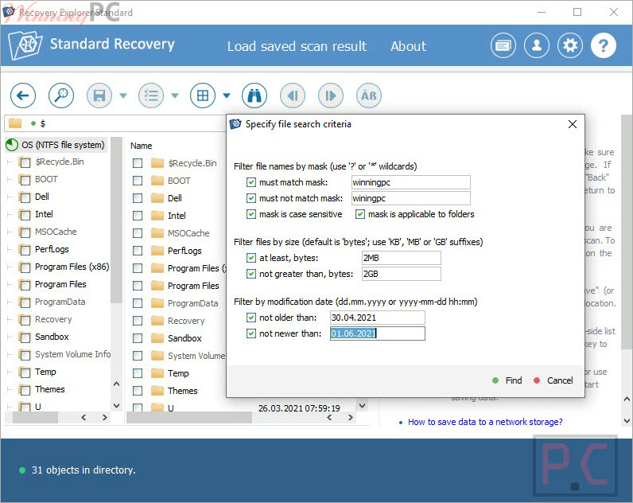633x503 pixels.
Task: Click the Find button
Action: 507,380
